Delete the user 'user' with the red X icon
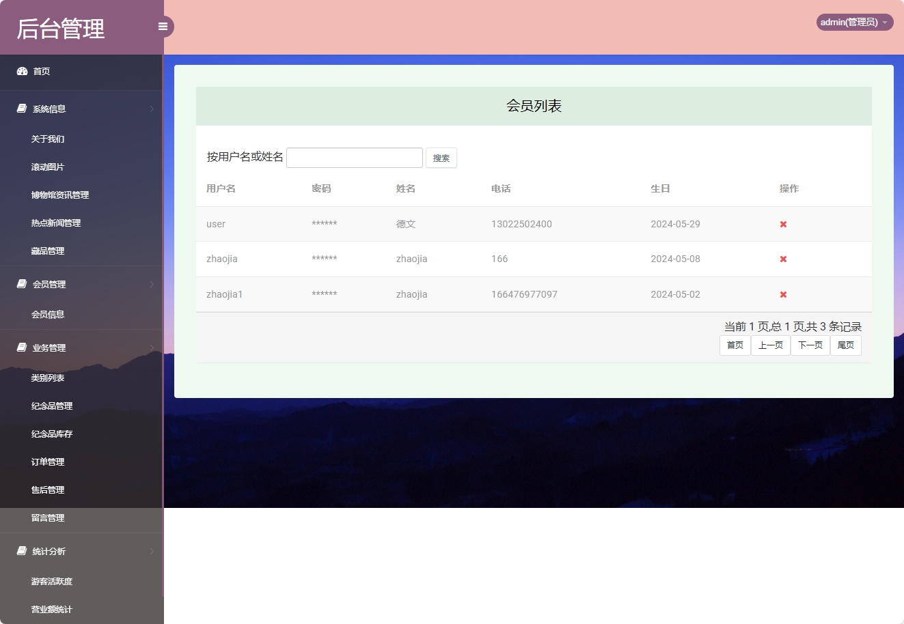Screen dimensions: 904x624 782,223
